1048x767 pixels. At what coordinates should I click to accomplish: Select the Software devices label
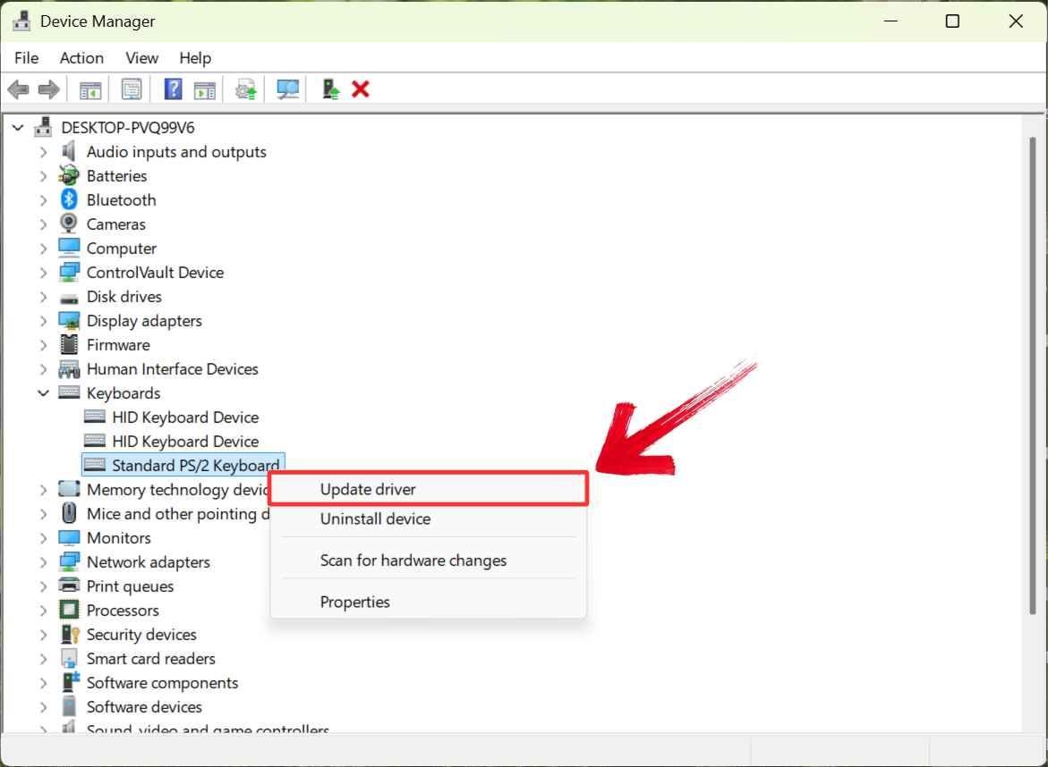pos(144,706)
